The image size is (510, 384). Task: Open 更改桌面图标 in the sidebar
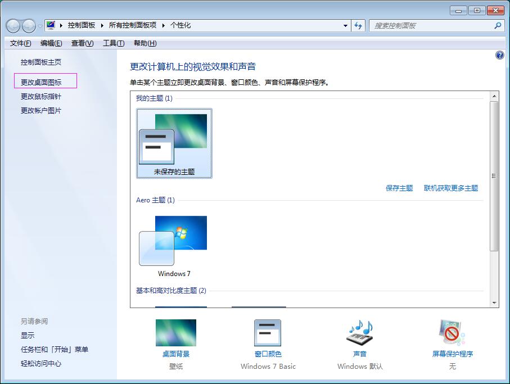click(41, 82)
